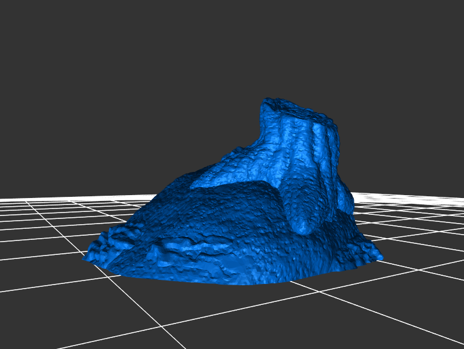Image resolution: width=464 pixels, height=349 pixels.
Task: Click empty background in the top-right corner
Action: pos(441,23)
